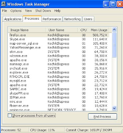
Task: Select the wlcomm.exe process
Action: [x=59, y=56]
